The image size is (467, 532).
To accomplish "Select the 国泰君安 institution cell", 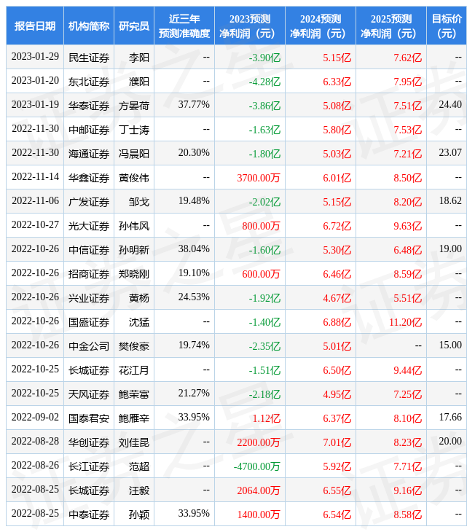I will (x=89, y=418).
